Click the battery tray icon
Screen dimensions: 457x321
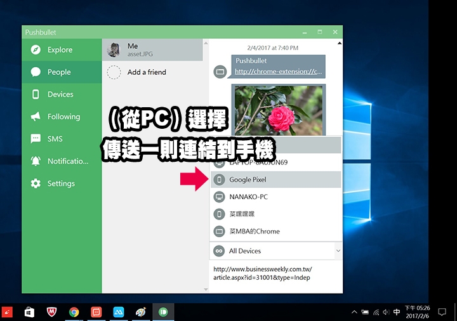coord(365,312)
